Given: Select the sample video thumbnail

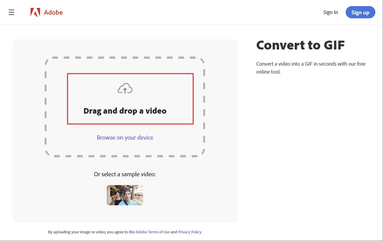Looking at the screenshot, I should (x=125, y=195).
